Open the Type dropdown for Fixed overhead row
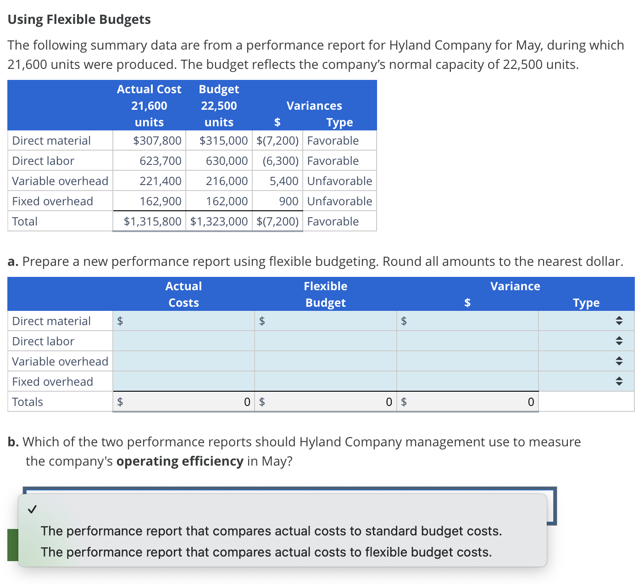The width and height of the screenshot is (644, 585). [x=619, y=381]
